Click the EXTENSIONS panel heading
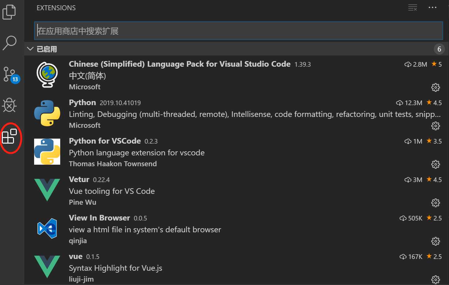Screen dimensions: 449x285 (x=56, y=8)
